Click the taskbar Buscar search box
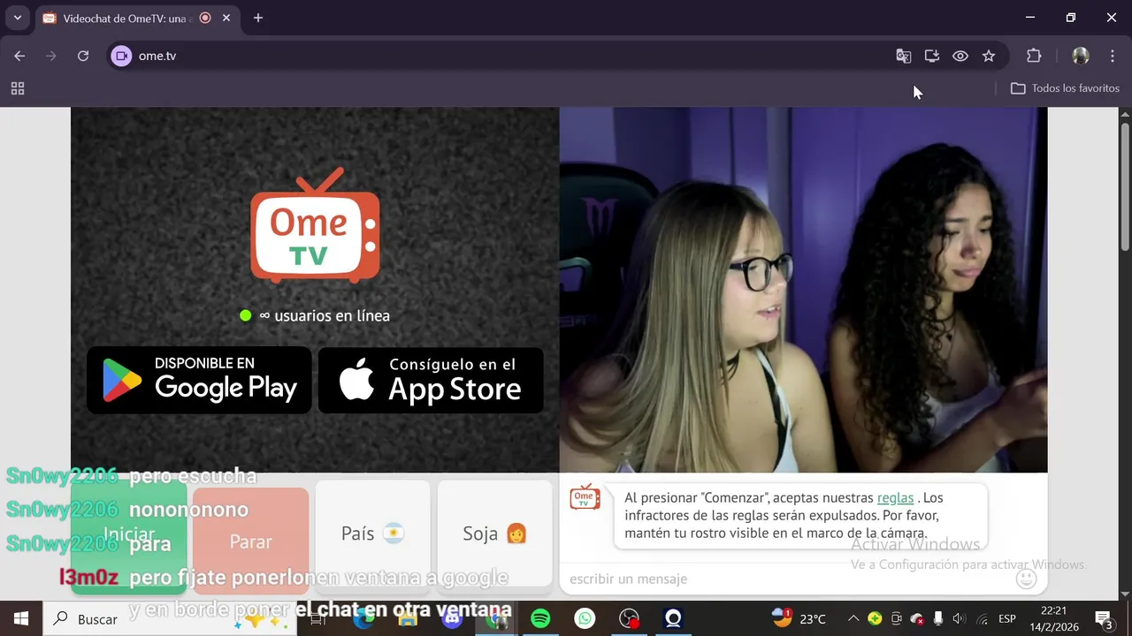Screen dimensions: 1132x636 [168, 619]
